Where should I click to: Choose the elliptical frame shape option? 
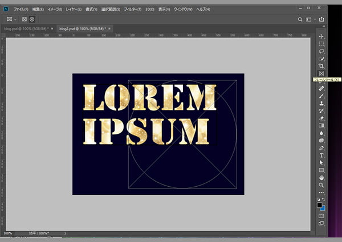[32, 19]
